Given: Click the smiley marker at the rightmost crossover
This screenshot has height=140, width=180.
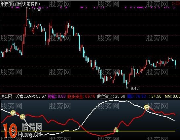Looking at the screenshot, I should point(147,107).
